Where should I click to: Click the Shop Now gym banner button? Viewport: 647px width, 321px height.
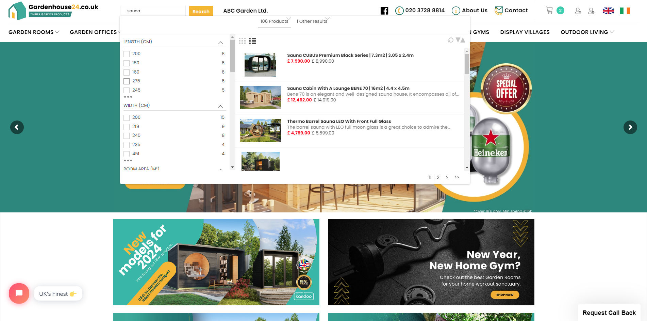[505, 295]
